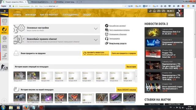
Task: Open КАК ЭТО РАБОТАЕТ menu item
Action: click(49, 15)
